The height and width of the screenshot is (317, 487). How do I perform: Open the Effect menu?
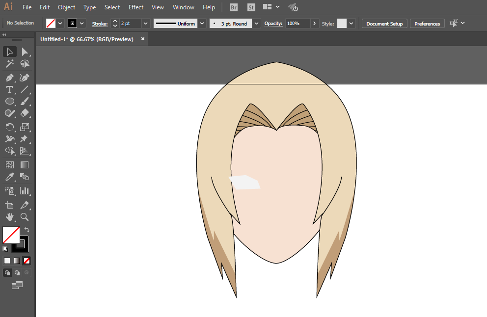tap(136, 7)
